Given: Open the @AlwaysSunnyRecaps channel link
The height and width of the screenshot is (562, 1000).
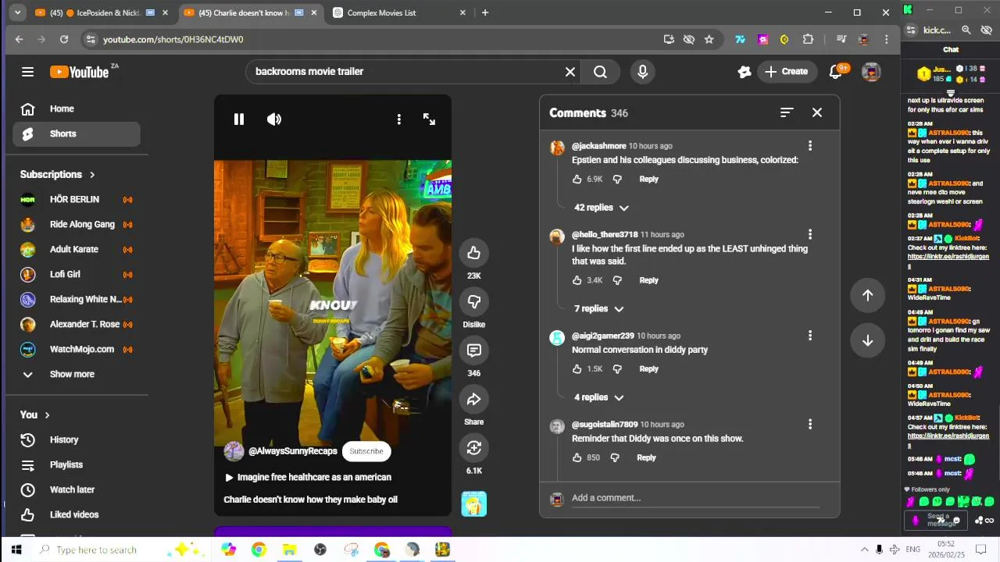Looking at the screenshot, I should tap(293, 451).
